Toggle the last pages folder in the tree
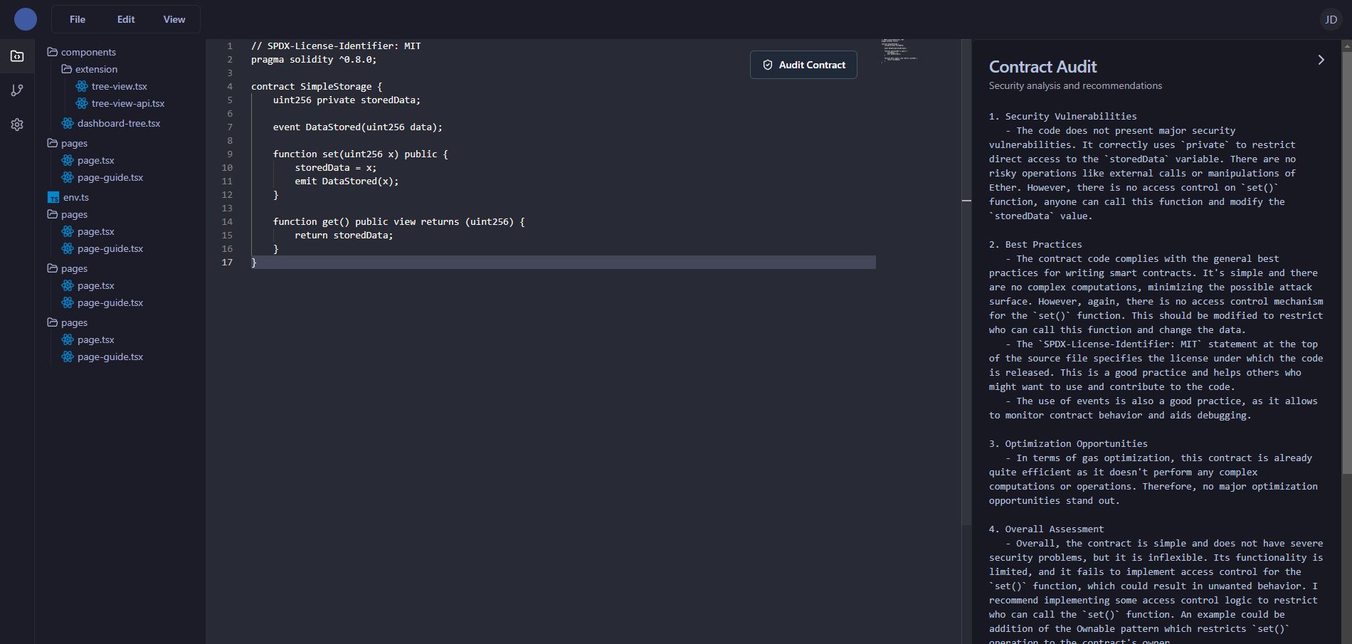The height and width of the screenshot is (644, 1352). [x=68, y=322]
